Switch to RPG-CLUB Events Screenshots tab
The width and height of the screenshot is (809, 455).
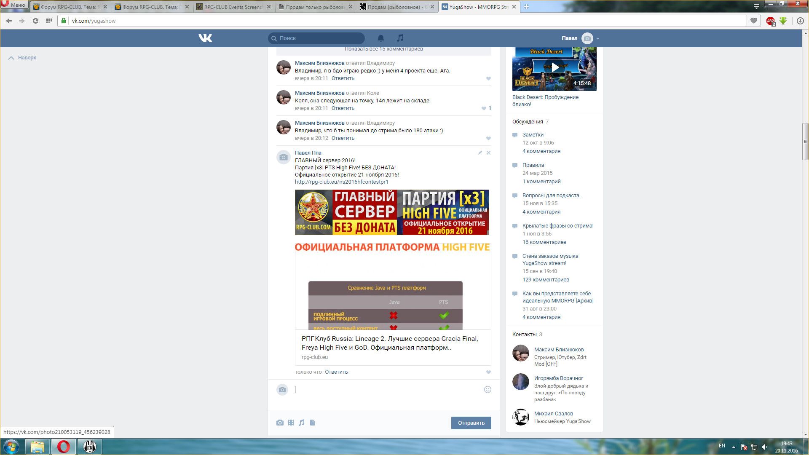click(234, 7)
